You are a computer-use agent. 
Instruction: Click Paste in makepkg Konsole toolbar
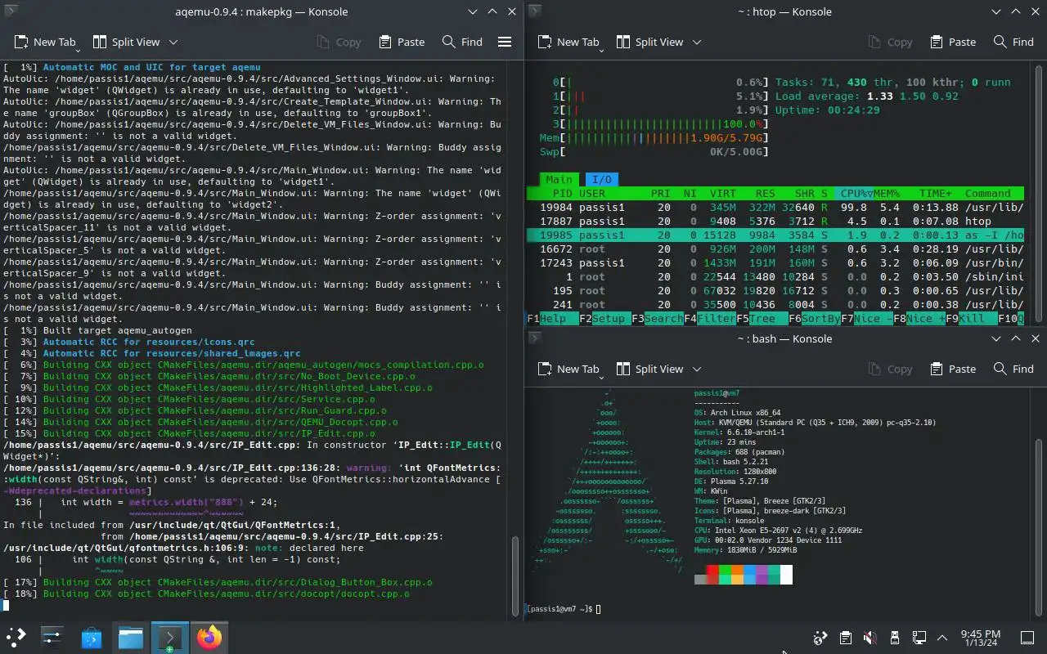[402, 42]
